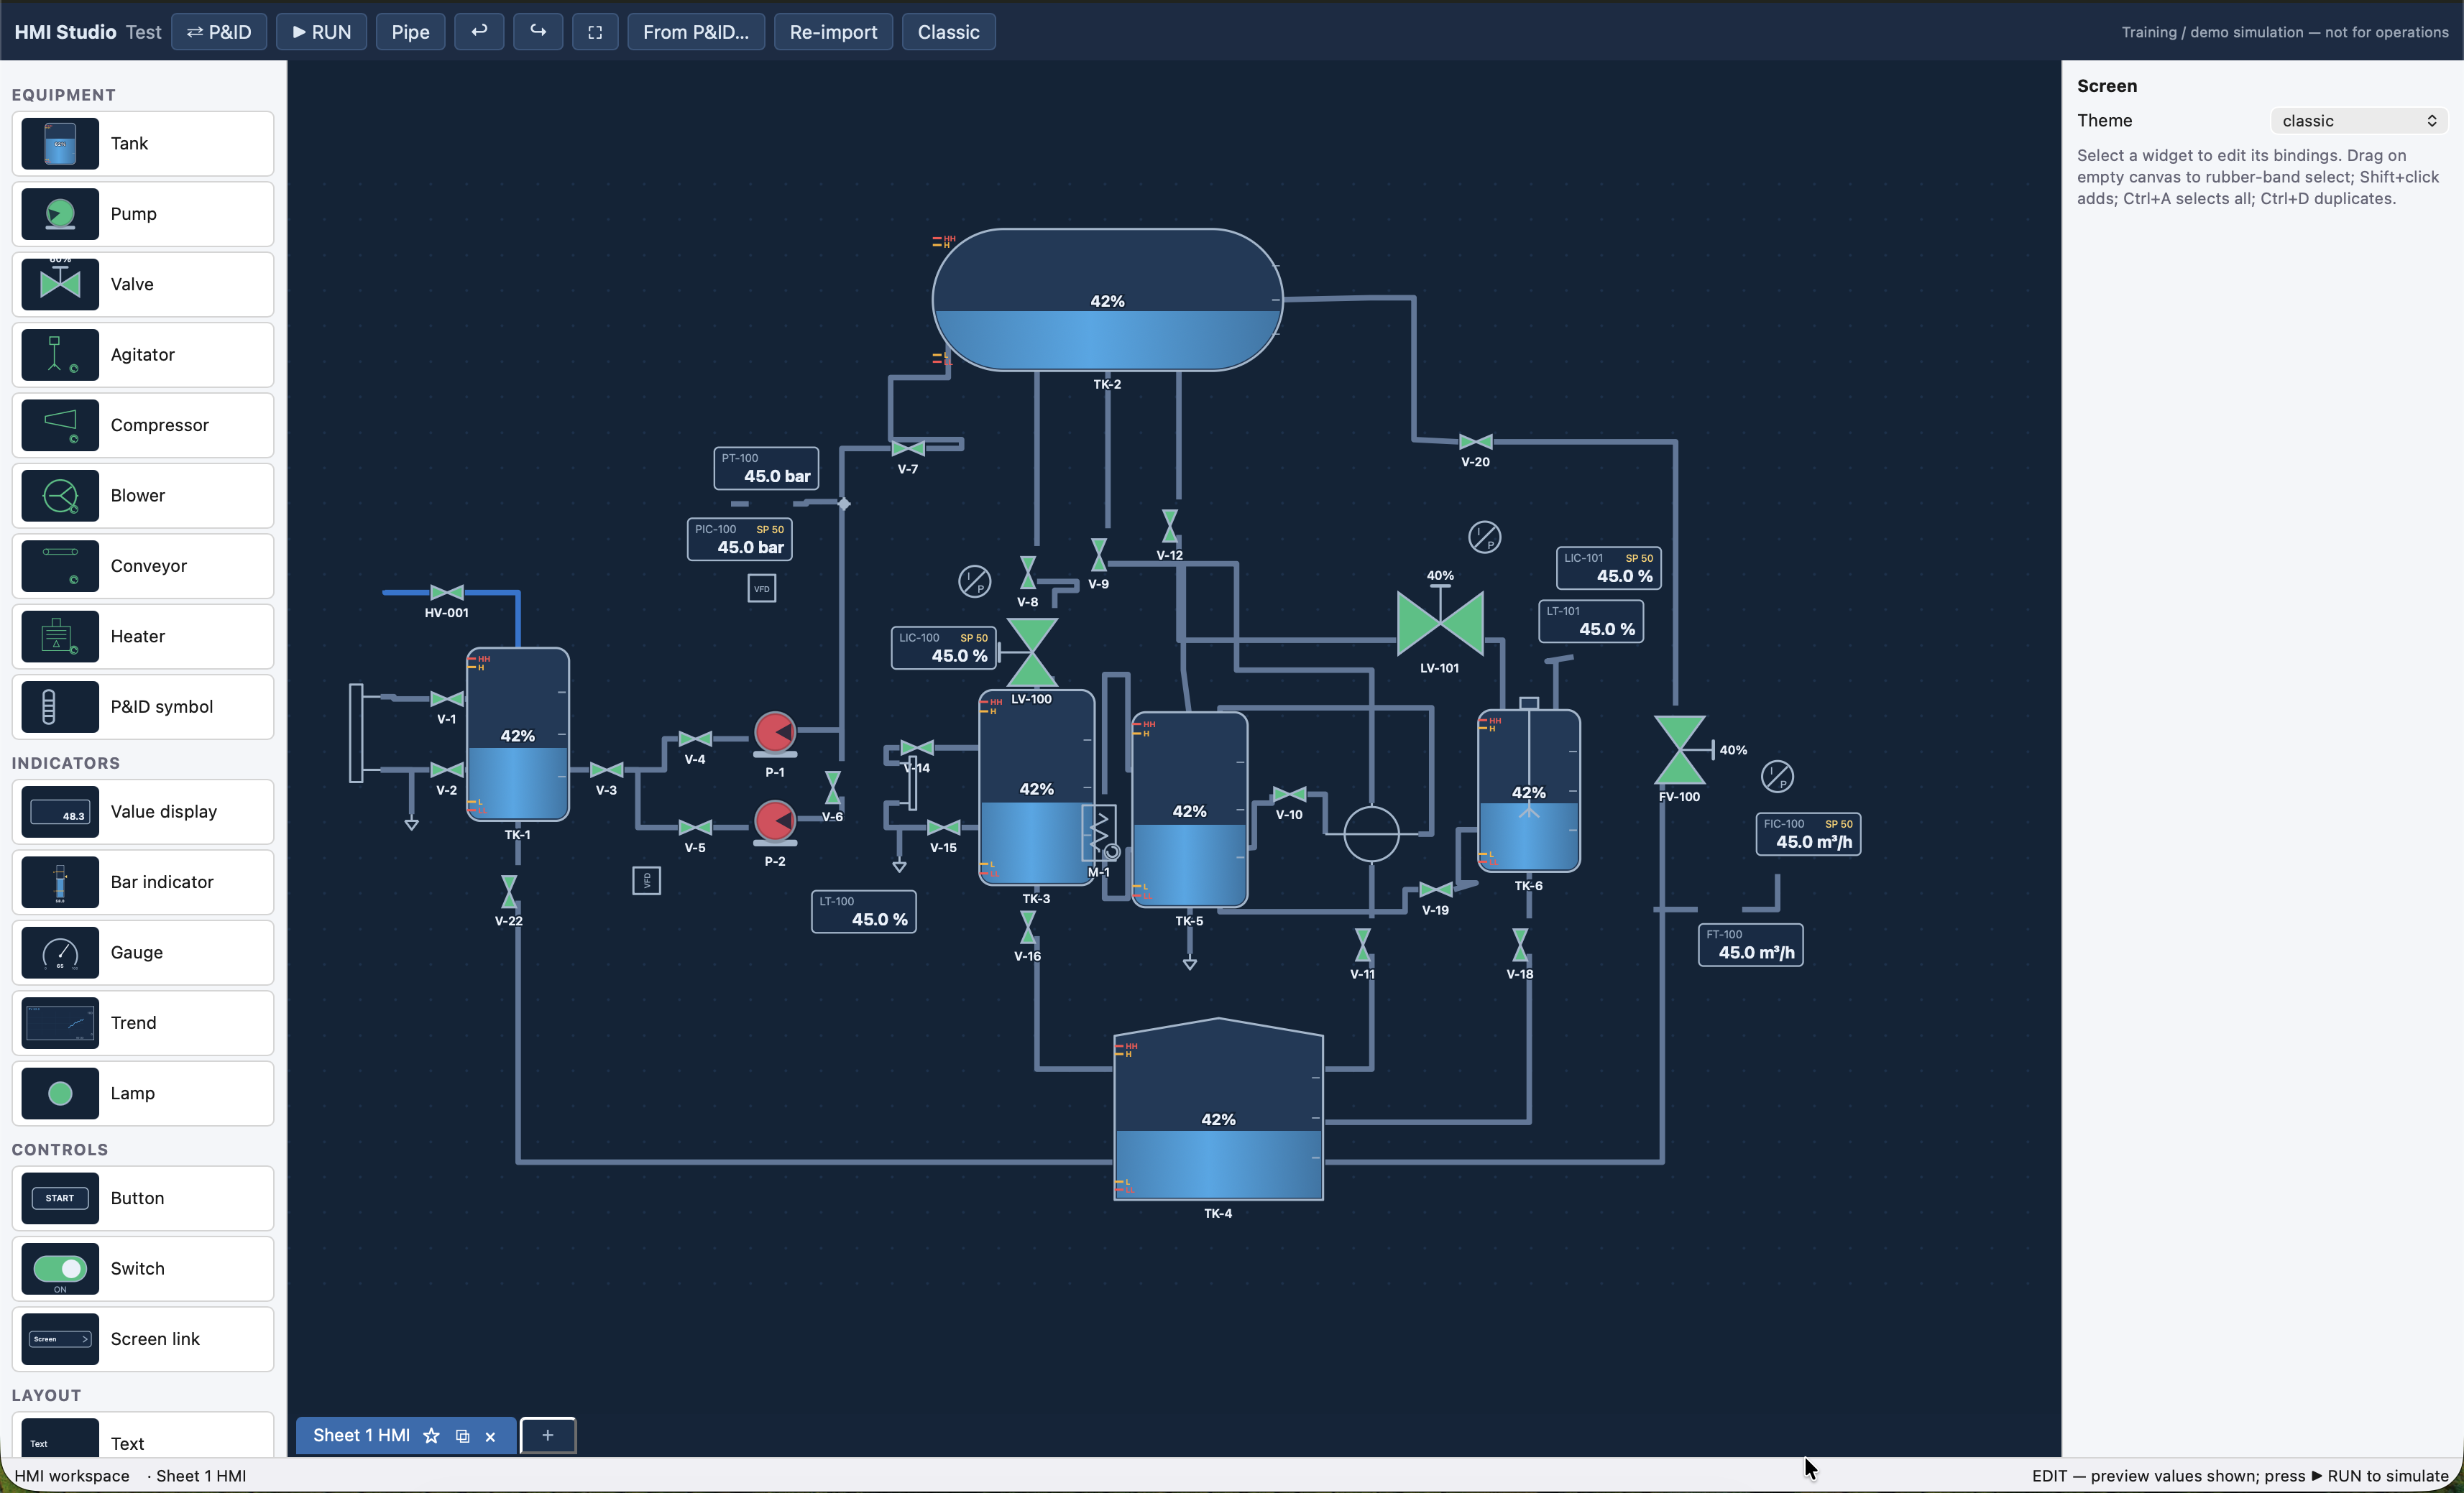The image size is (2464, 1493).
Task: Click the LT-101 value display
Action: tap(1591, 621)
